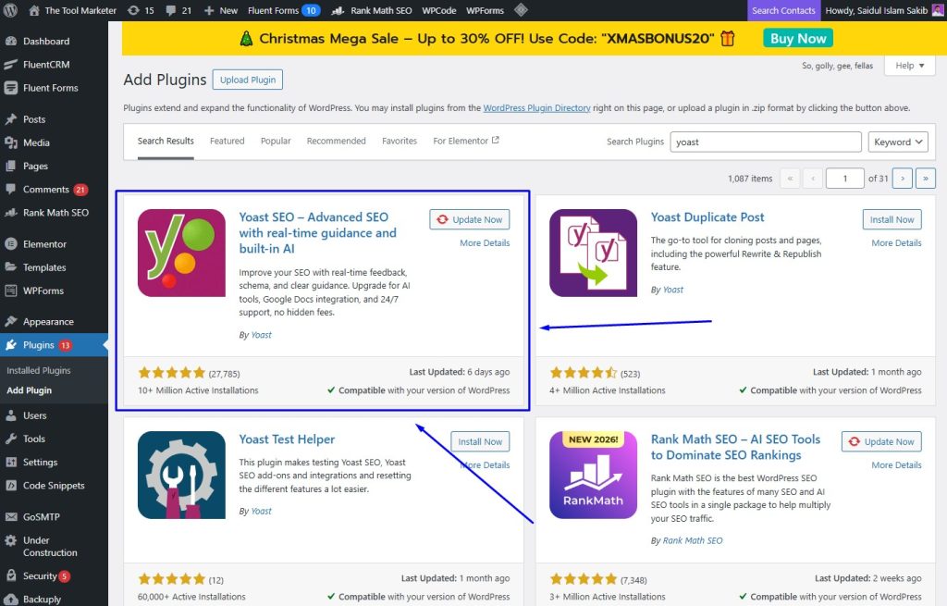Open More Details for Rank Math SEO
The height and width of the screenshot is (606, 947).
[x=896, y=465]
